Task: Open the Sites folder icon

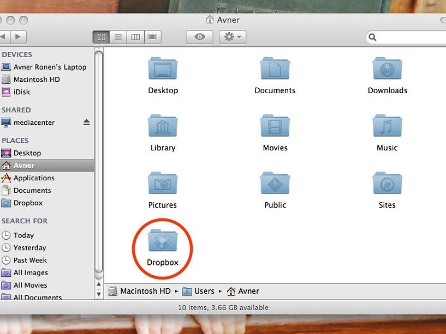Action: coord(387,183)
